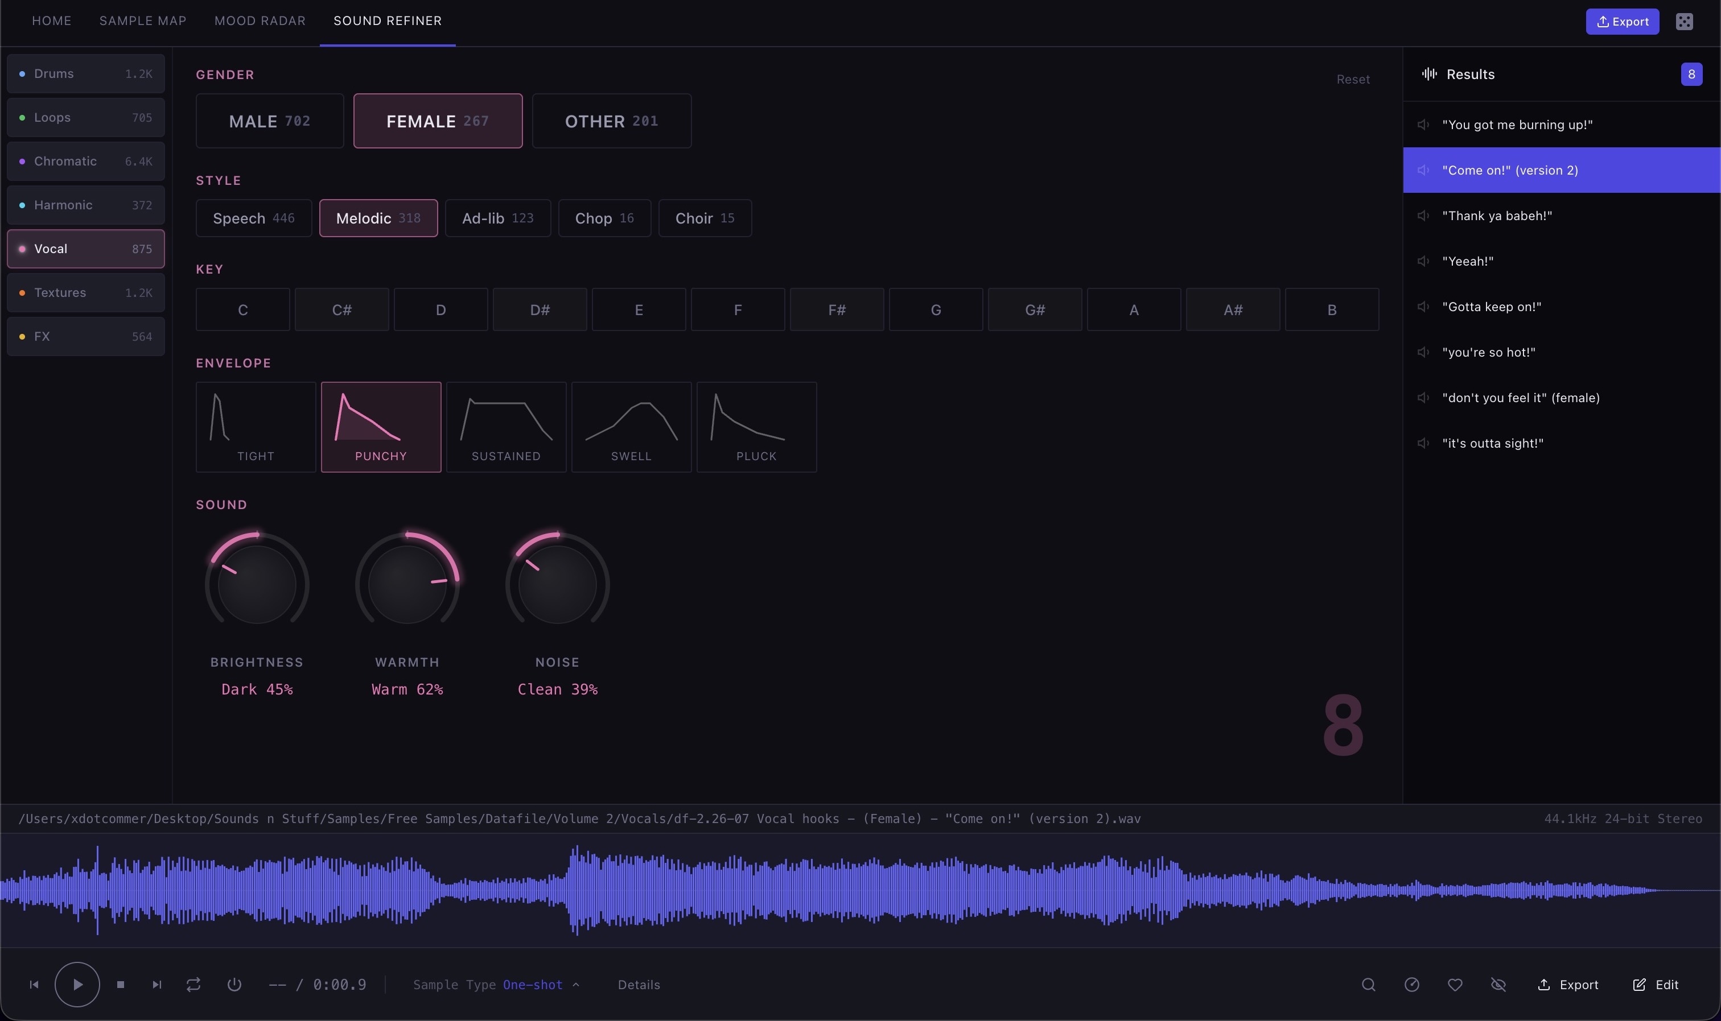Switch to the MOOD RADAR tab
1721x1021 pixels.
point(260,20)
